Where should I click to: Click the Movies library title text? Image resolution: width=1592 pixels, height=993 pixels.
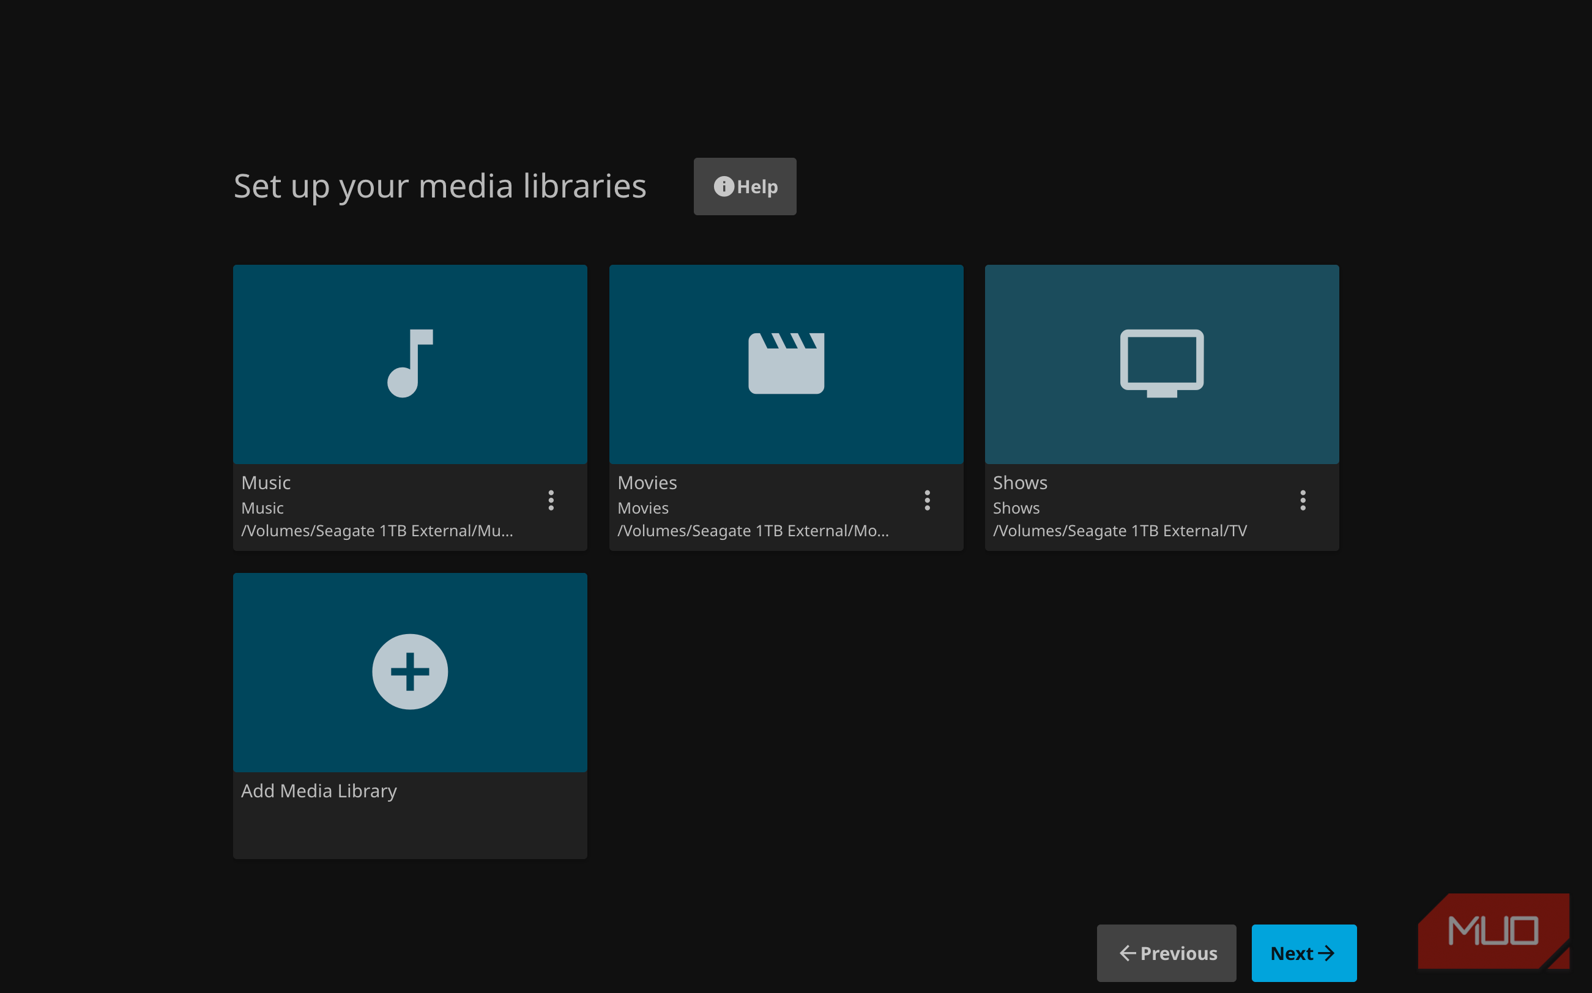[x=647, y=482]
